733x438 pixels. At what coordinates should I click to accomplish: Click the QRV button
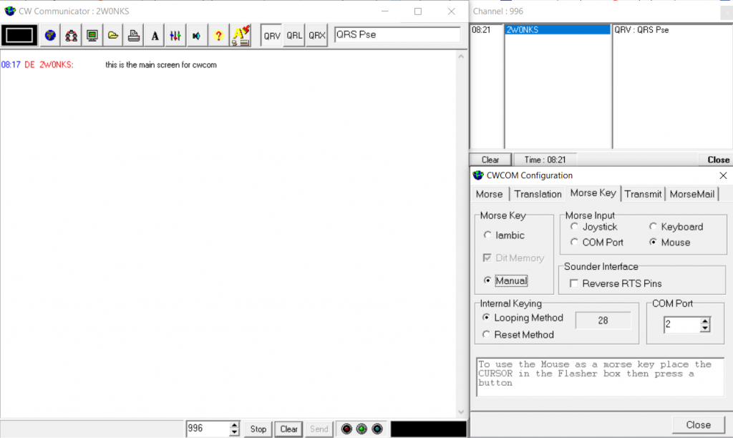pos(271,34)
